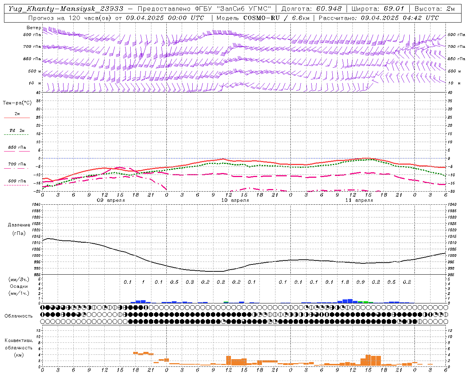
Task: Click the date label 09 апреля
Action: 111,200
